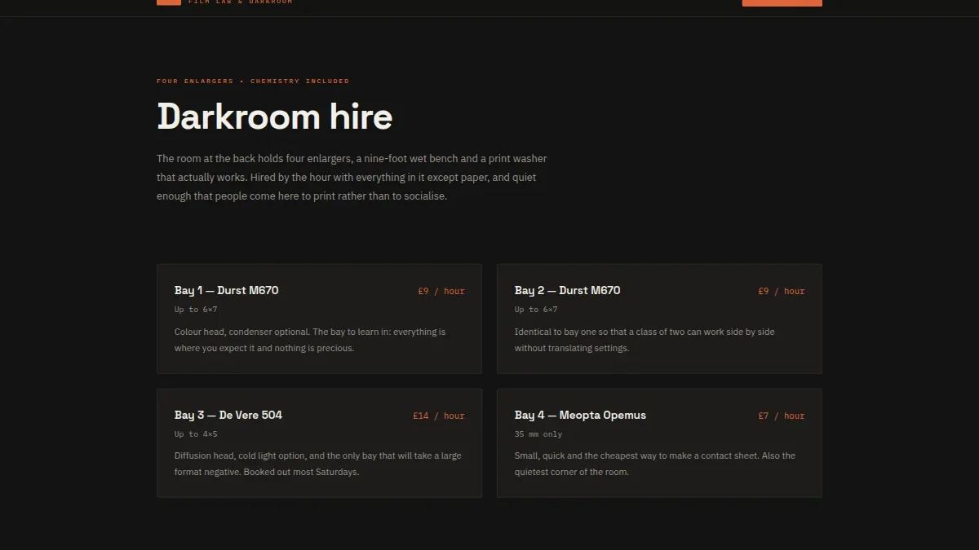Click the '35 mm only' spec

click(538, 434)
